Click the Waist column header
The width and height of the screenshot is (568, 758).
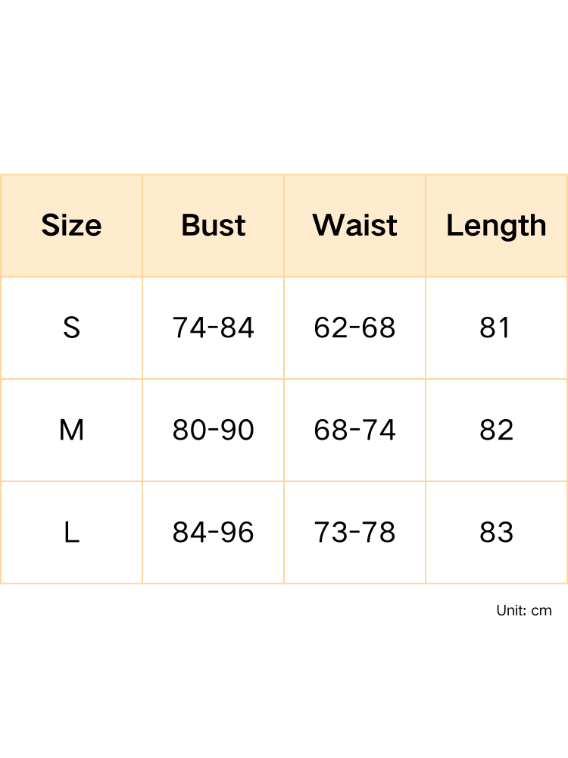click(355, 226)
